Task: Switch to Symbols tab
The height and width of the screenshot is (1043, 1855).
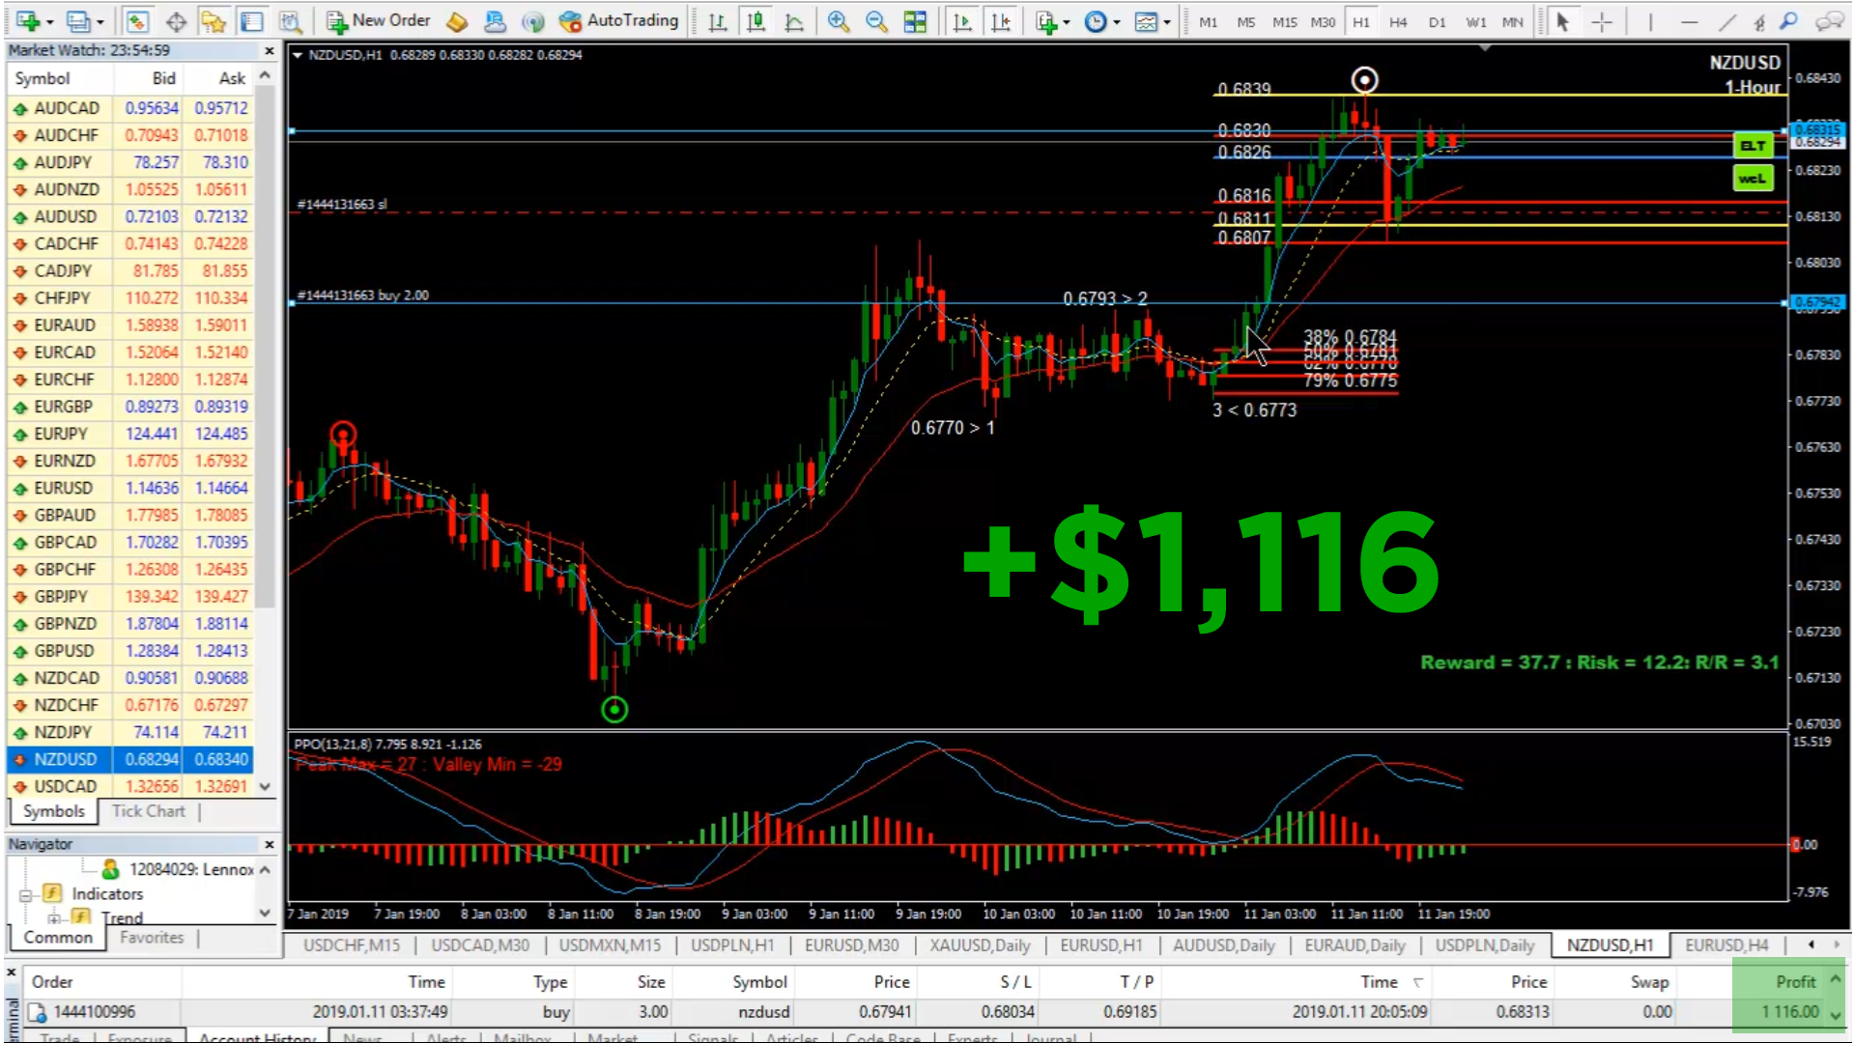Action: pyautogui.click(x=54, y=811)
